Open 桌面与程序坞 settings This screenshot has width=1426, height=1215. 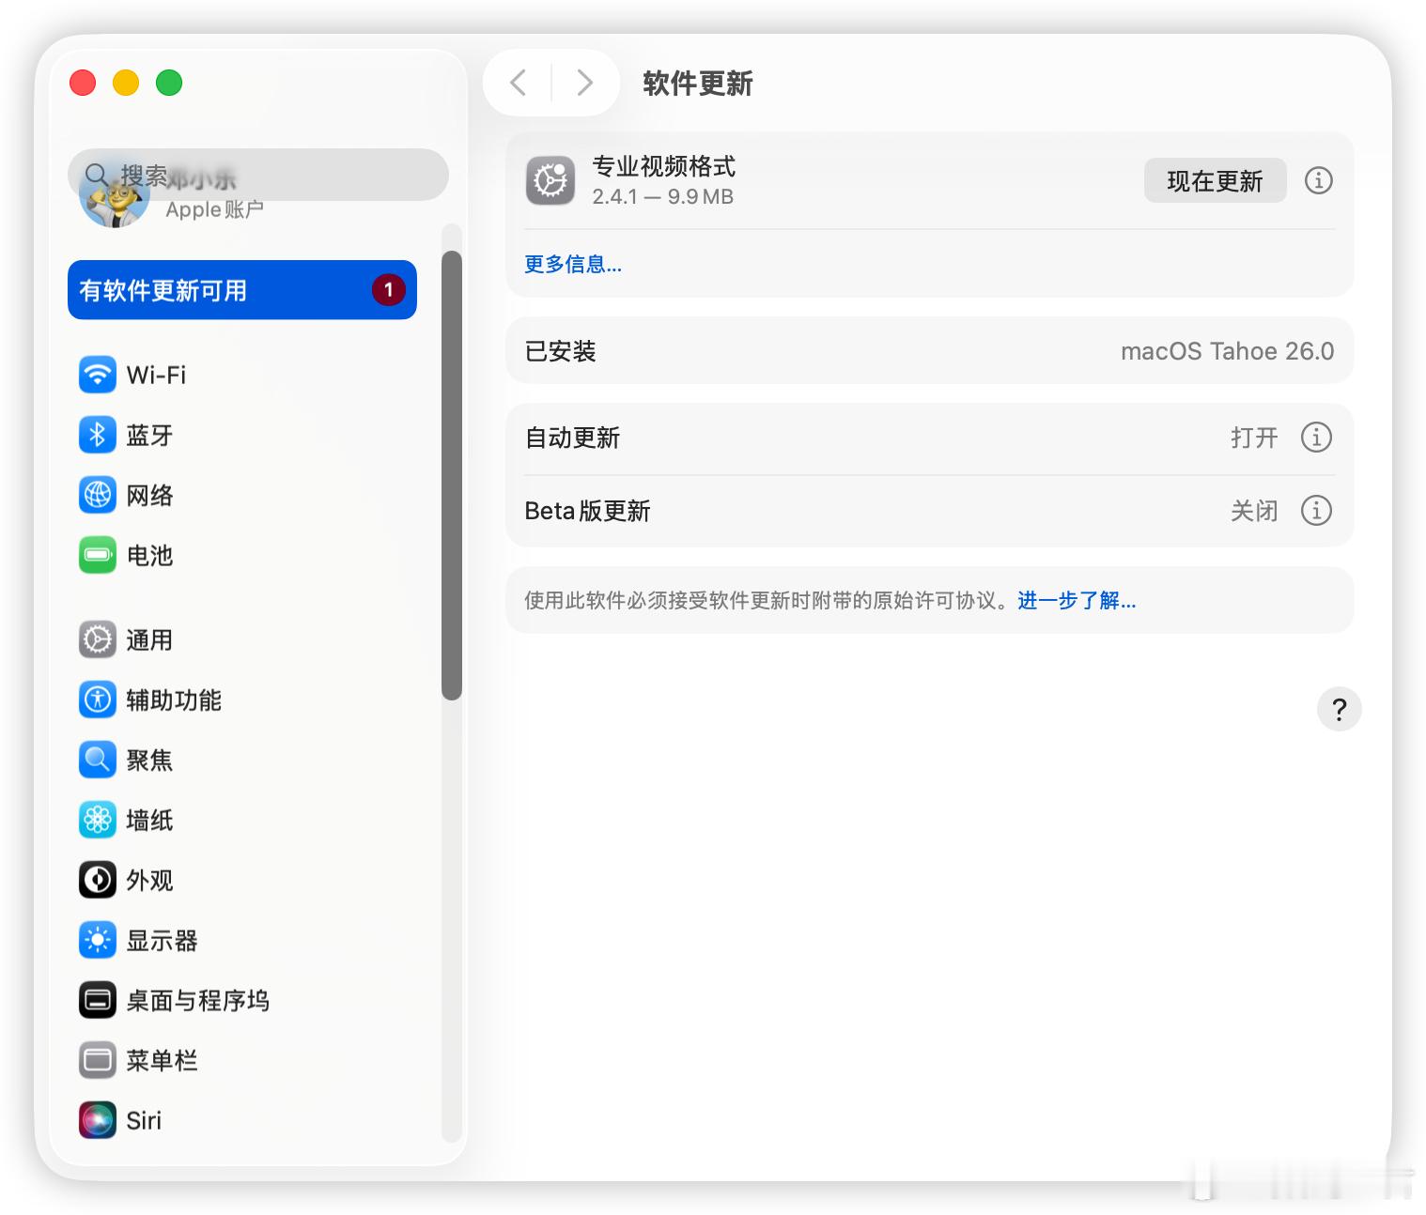click(x=242, y=1000)
